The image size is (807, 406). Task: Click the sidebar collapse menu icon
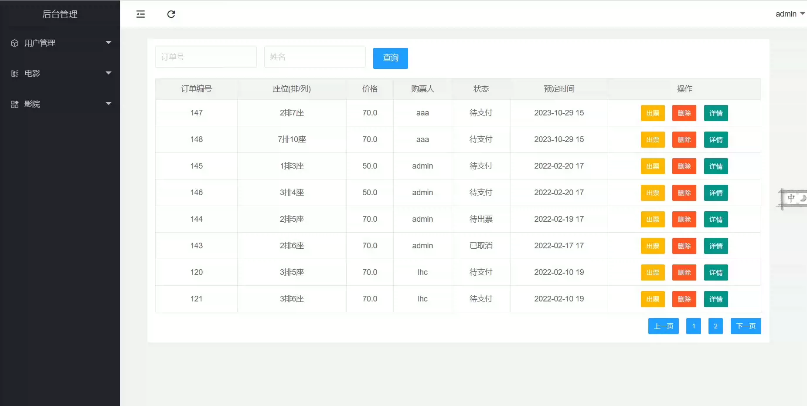140,14
